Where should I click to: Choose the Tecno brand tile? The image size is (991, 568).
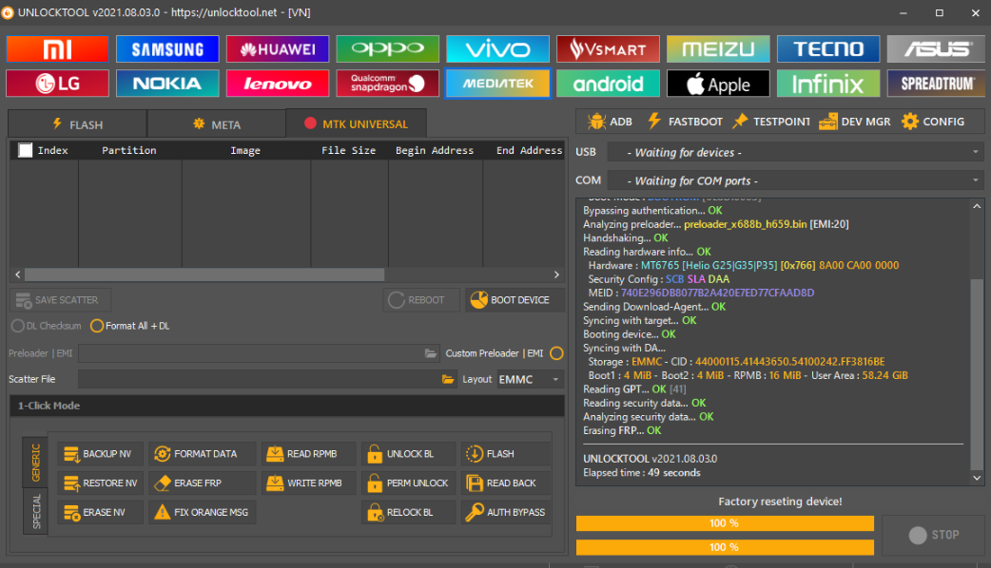pos(828,49)
